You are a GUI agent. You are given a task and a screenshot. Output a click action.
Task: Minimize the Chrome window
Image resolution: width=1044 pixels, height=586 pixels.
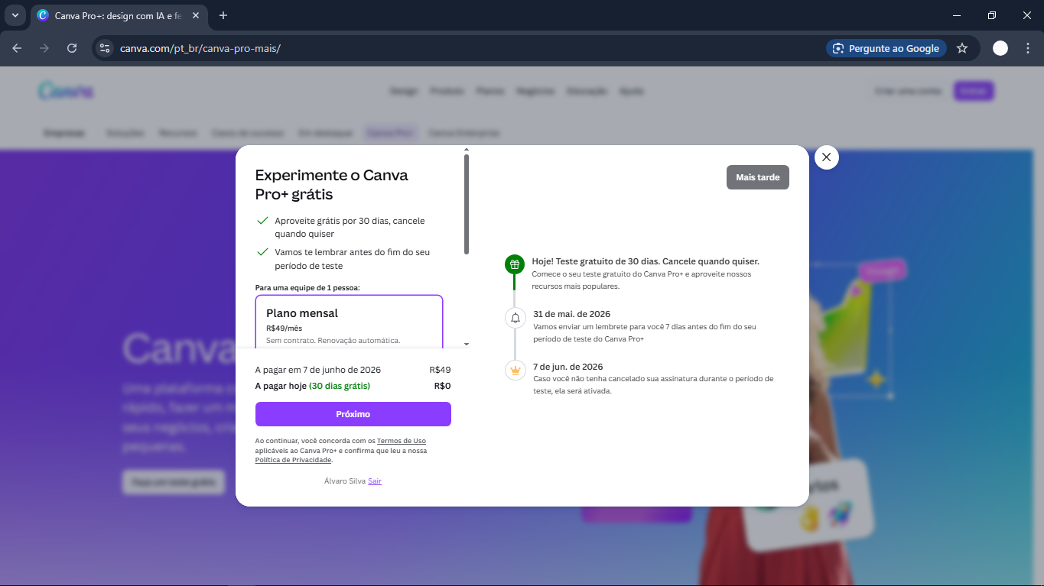point(957,15)
